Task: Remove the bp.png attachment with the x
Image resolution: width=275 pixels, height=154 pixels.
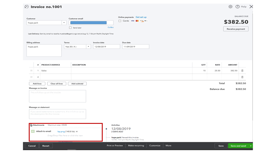Action: pos(77,132)
